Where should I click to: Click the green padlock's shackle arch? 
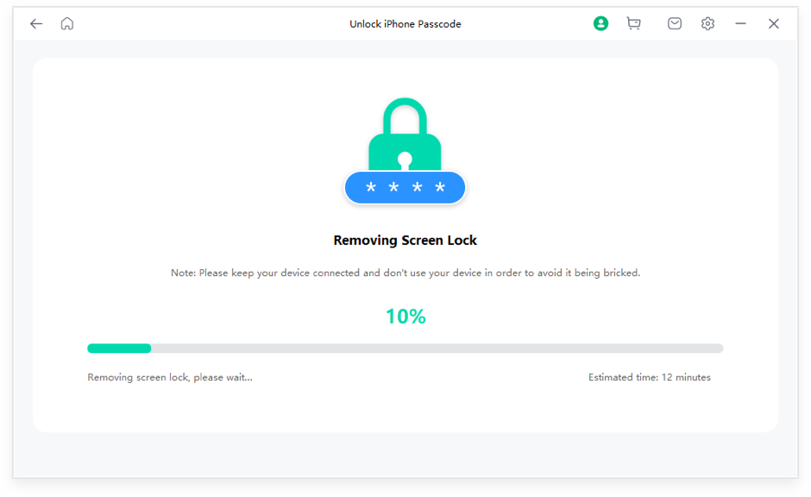coord(405,108)
